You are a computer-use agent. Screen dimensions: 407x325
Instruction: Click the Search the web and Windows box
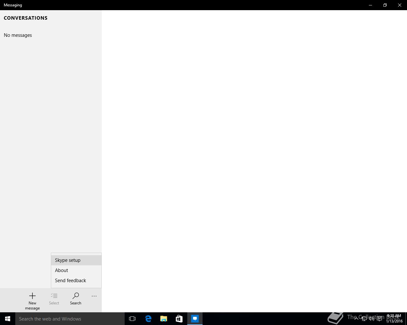[70, 319]
